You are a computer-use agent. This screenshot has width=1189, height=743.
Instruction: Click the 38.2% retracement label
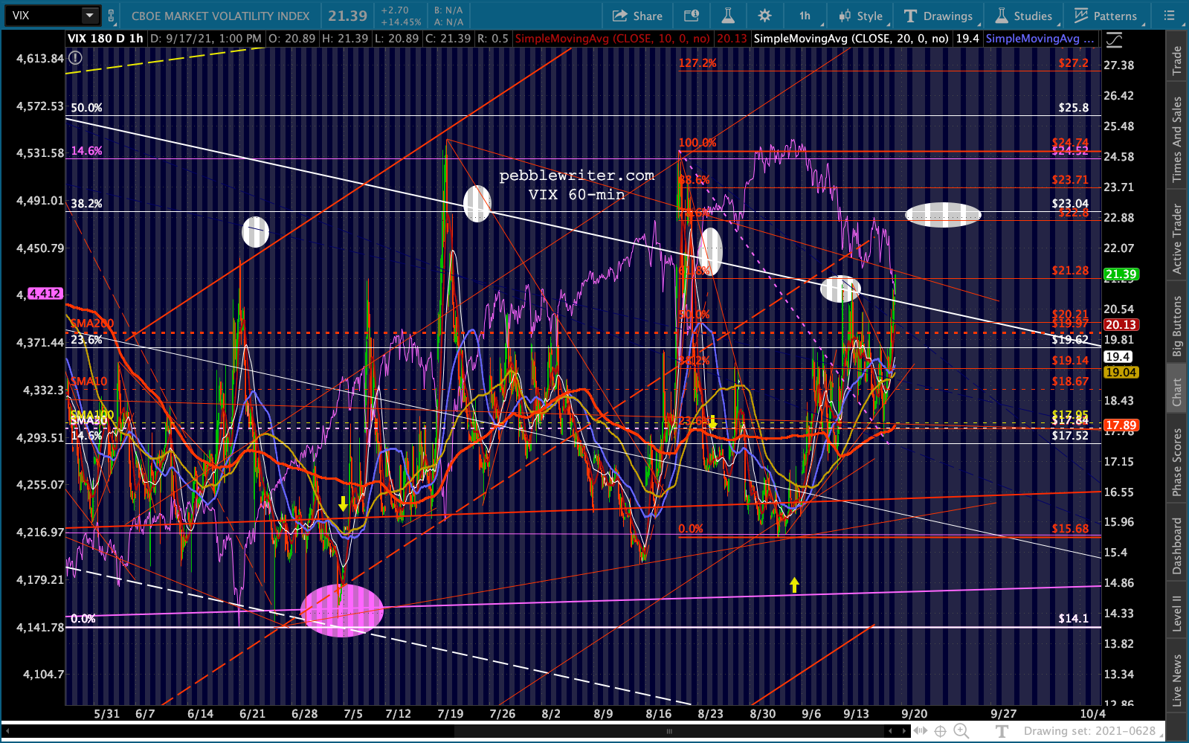(86, 204)
